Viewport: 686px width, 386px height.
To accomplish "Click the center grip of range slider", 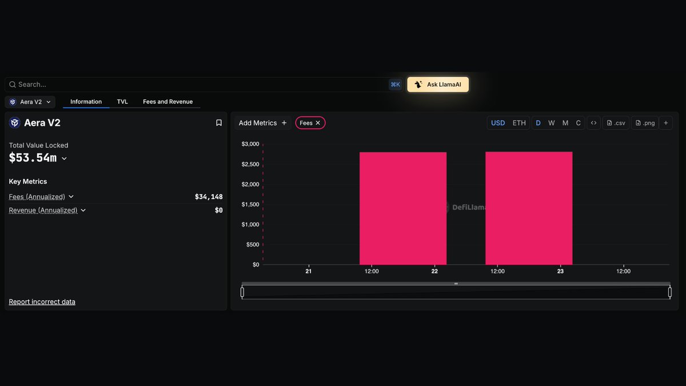I will pyautogui.click(x=456, y=284).
